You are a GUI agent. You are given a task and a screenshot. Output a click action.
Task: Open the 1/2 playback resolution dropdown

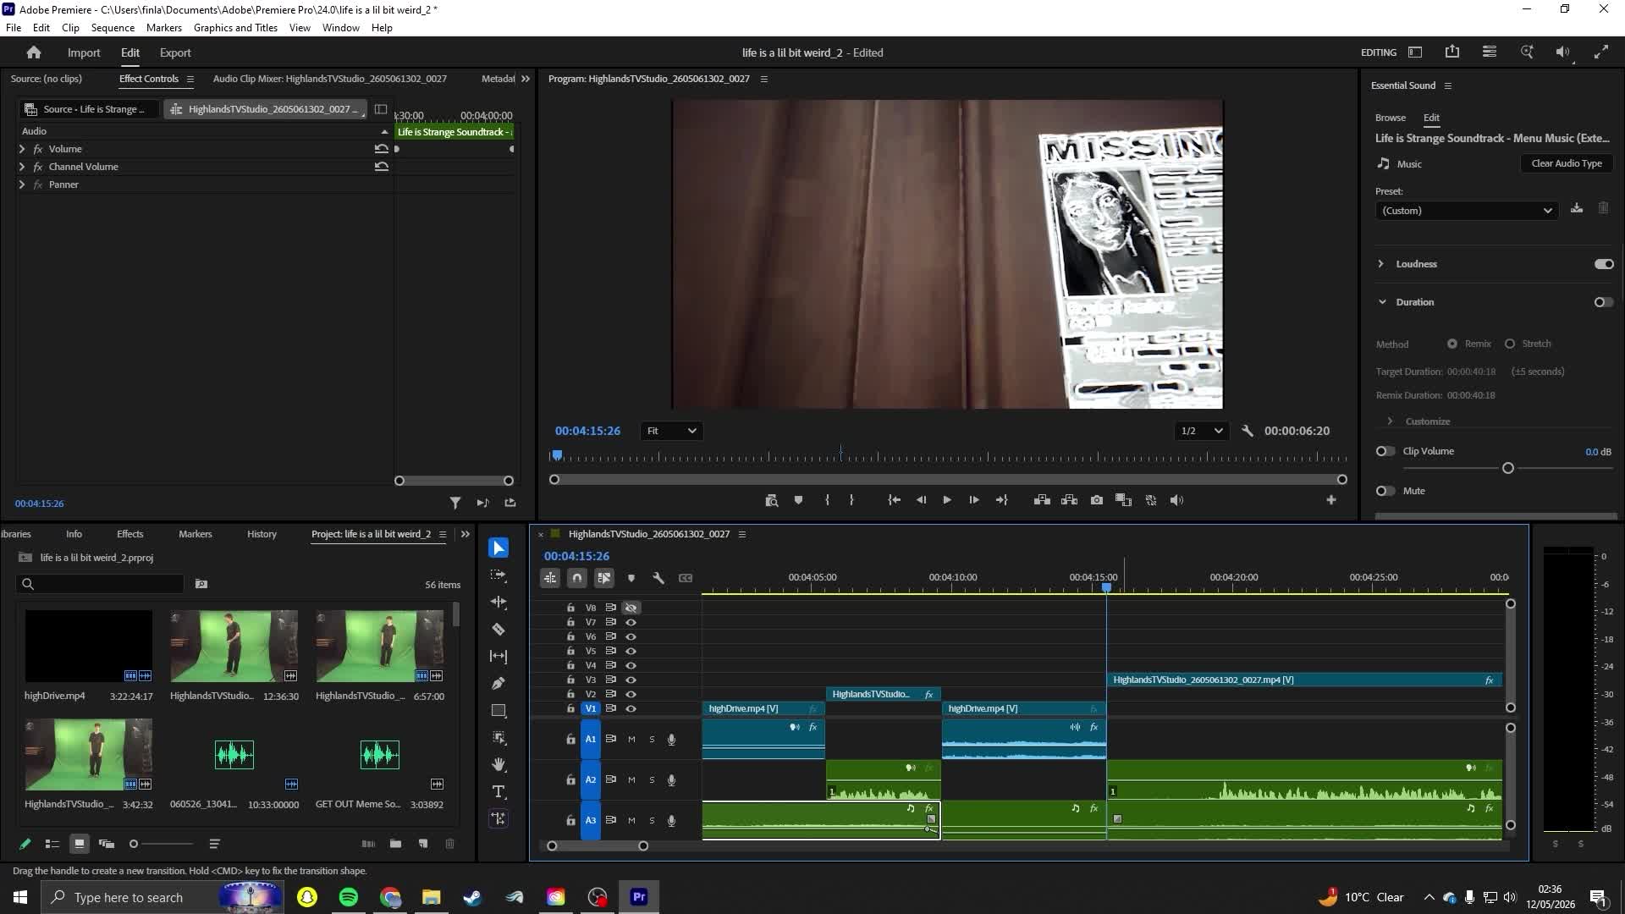(x=1201, y=431)
